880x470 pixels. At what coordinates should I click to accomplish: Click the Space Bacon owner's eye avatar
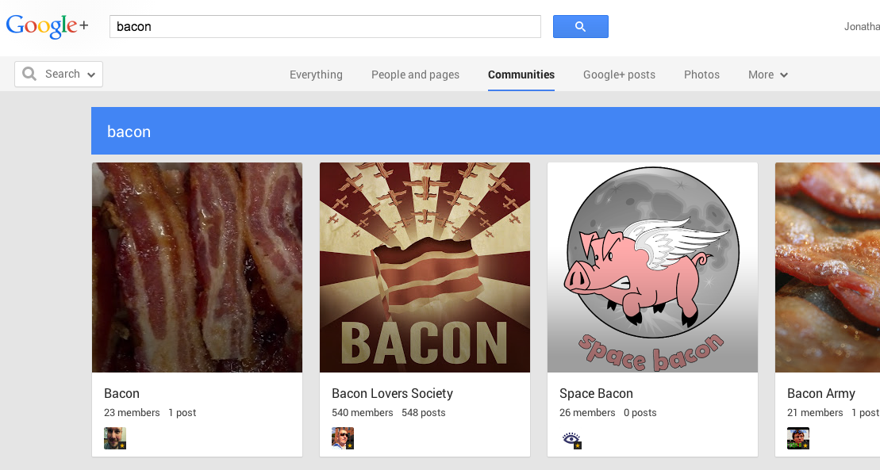(x=571, y=438)
